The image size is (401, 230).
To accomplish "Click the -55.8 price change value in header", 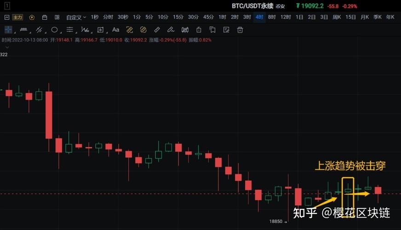I will click(333, 6).
